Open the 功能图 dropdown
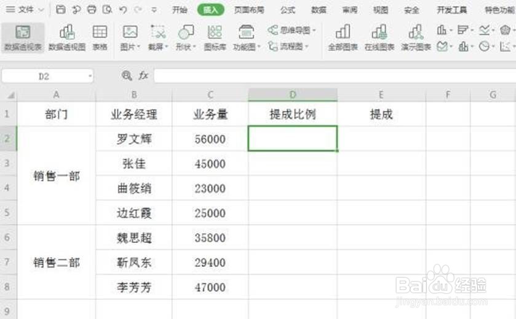The image size is (516, 319). (246, 38)
